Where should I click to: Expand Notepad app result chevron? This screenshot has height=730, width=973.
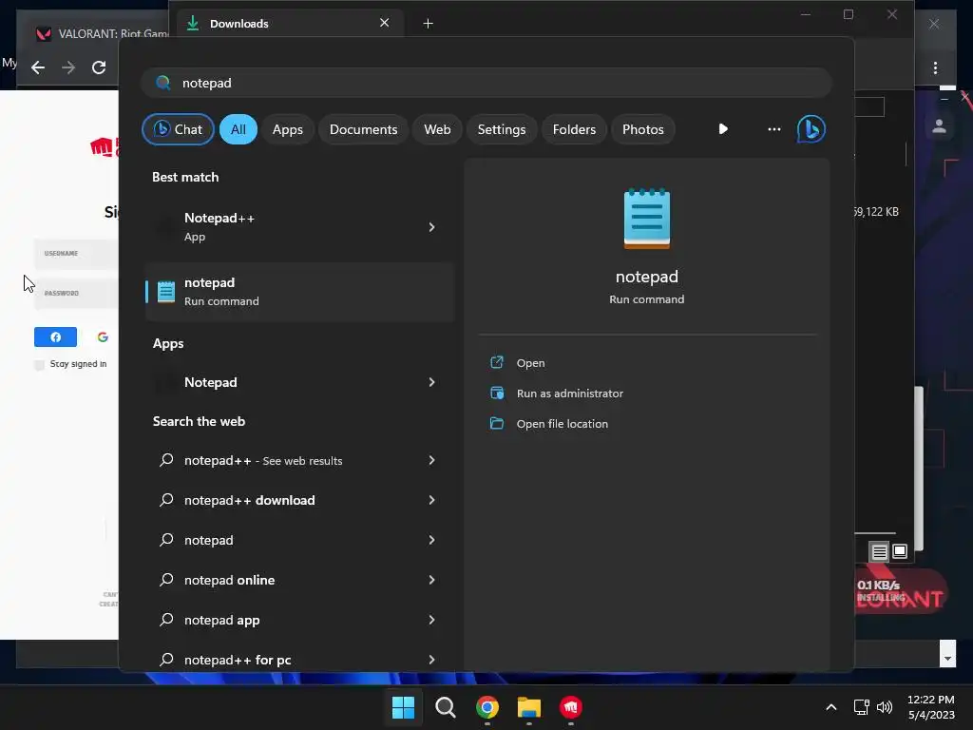(432, 382)
